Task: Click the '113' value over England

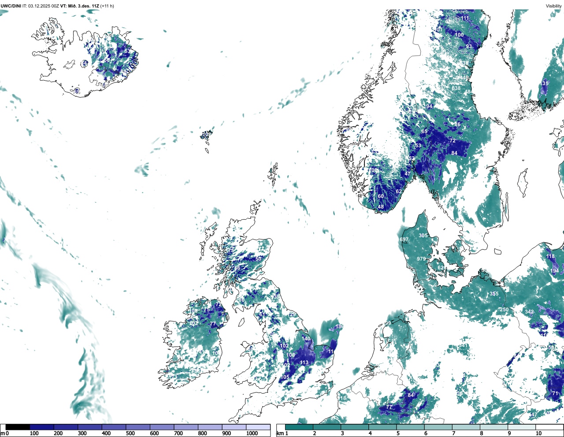Action: pyautogui.click(x=304, y=362)
